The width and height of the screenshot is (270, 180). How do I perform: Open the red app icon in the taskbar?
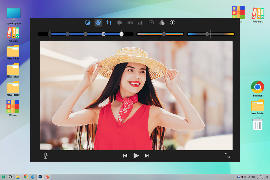pos(47,177)
